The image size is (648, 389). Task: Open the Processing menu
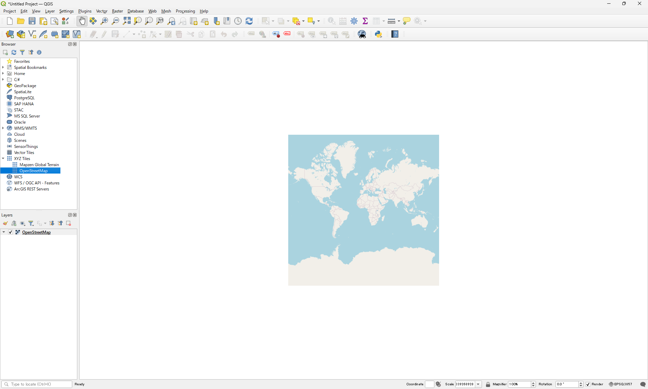coord(185,11)
